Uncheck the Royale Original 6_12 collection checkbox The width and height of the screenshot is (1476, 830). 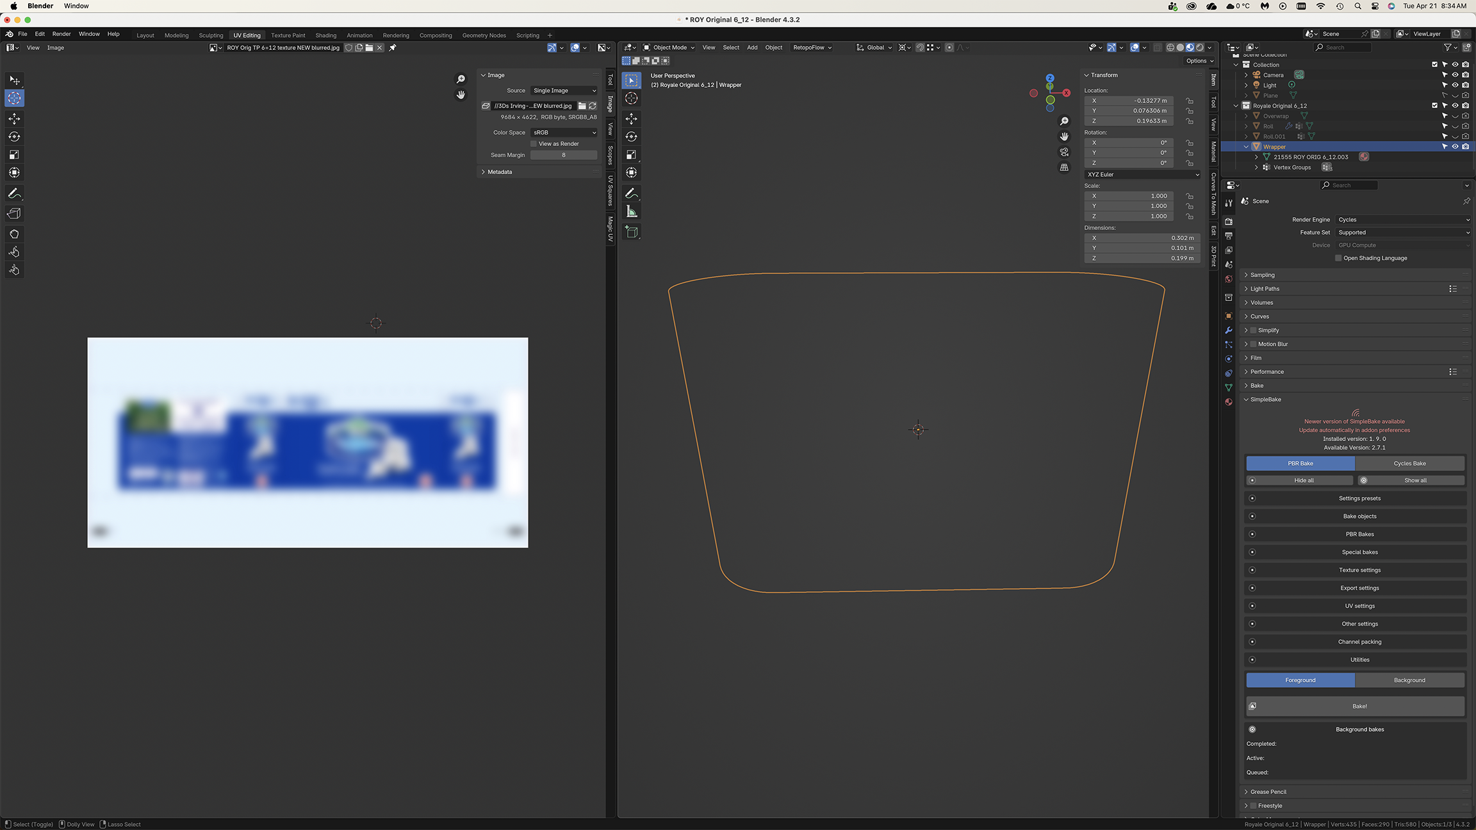[x=1434, y=106]
